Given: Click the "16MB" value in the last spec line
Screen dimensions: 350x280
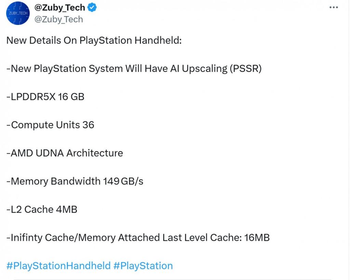Looking at the screenshot, I should [257, 238].
